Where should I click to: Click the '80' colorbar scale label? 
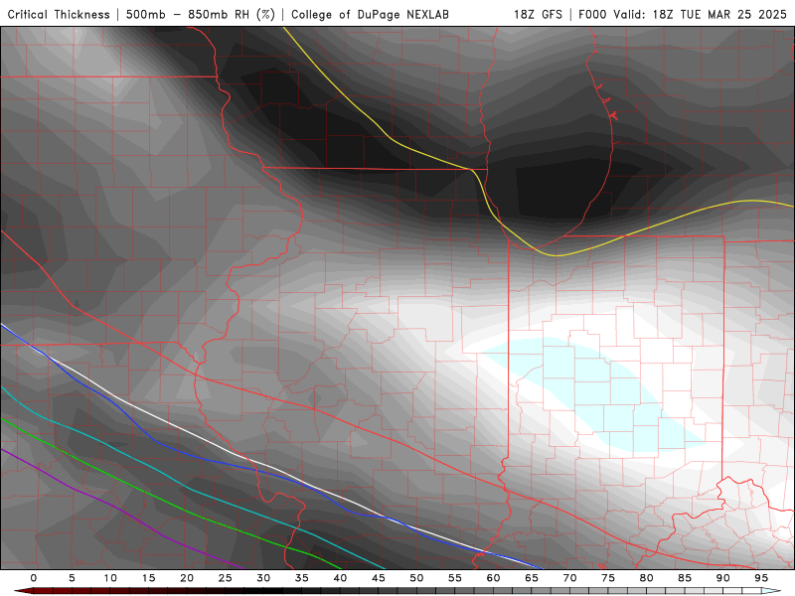pos(647,578)
